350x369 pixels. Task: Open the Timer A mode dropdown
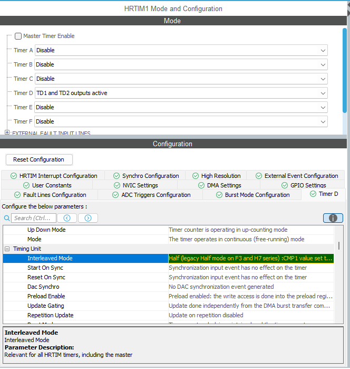[181, 50]
